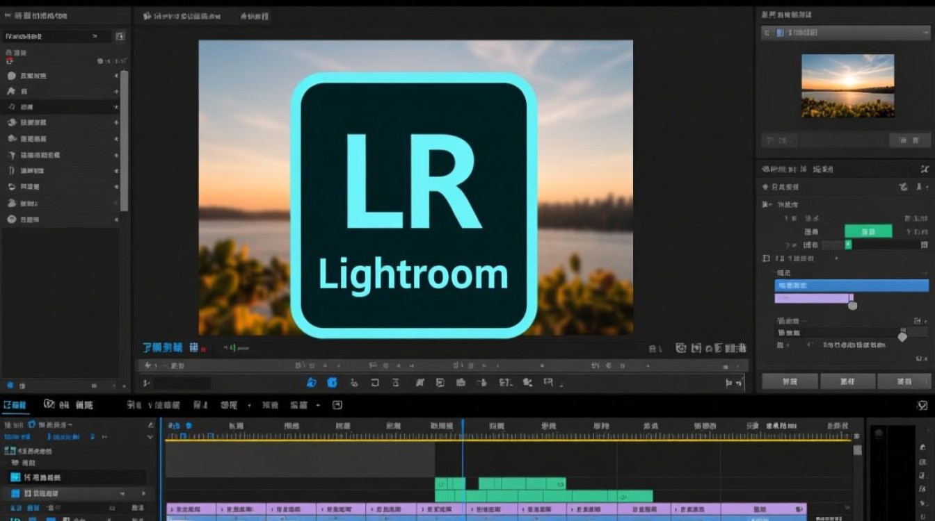Click the speech bubble icon at timeline panel corner
Viewport: 935px width, 521px height.
tap(922, 406)
